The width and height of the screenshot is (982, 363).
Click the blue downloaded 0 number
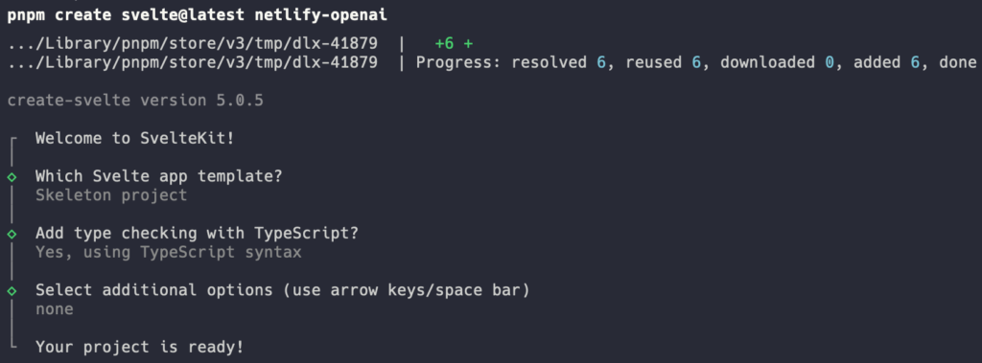[830, 62]
